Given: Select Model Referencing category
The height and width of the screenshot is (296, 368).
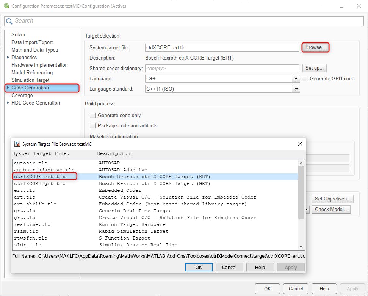Looking at the screenshot, I should [x=32, y=72].
